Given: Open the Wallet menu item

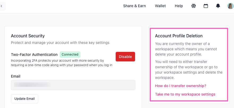Looking at the screenshot, I should 160,6.
